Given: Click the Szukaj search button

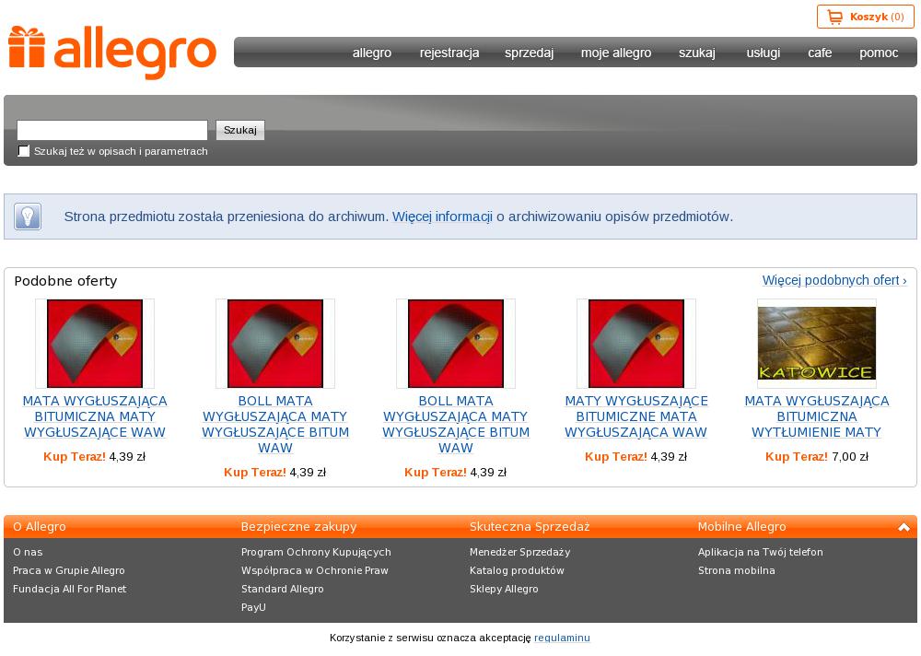Looking at the screenshot, I should pyautogui.click(x=240, y=130).
